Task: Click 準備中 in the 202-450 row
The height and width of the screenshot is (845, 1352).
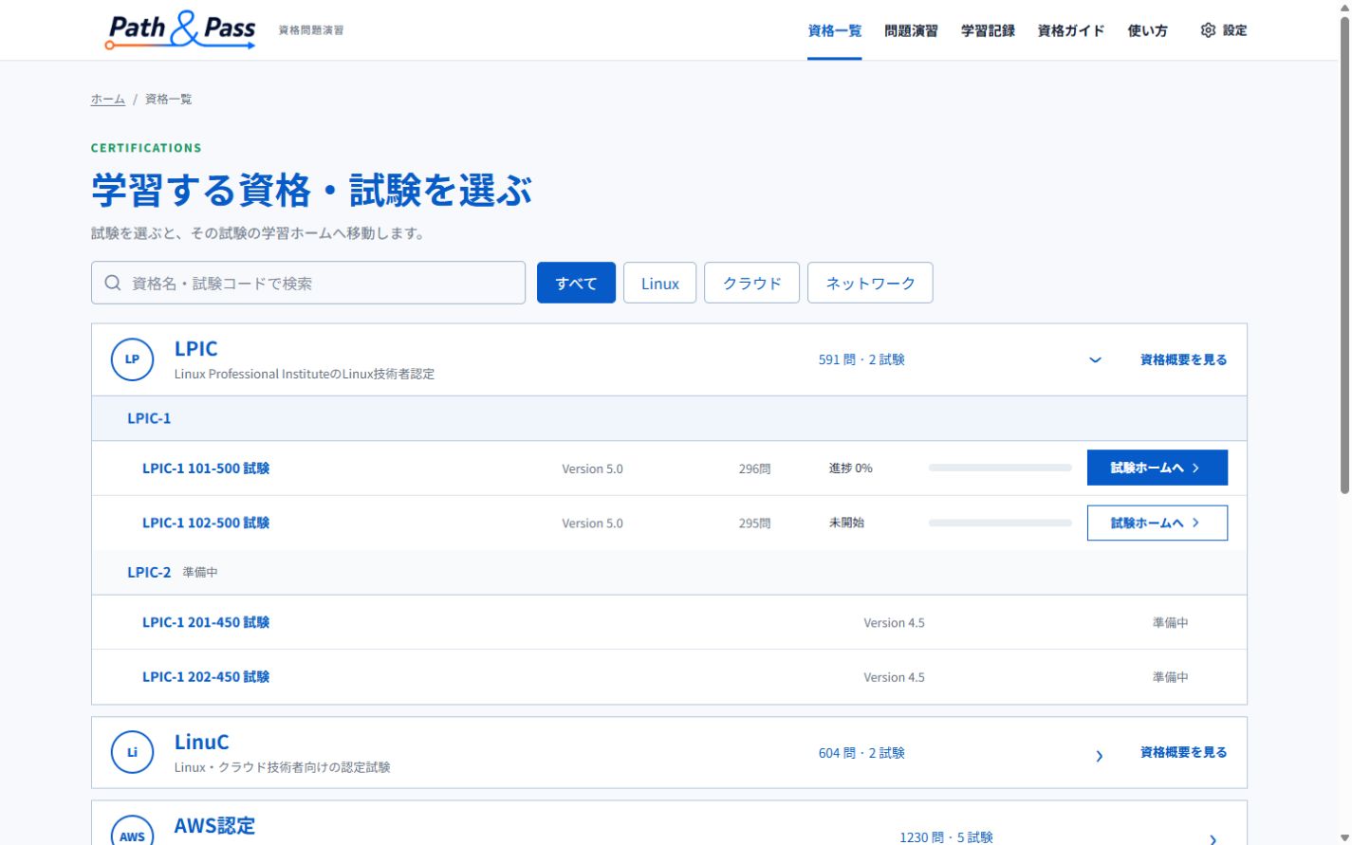Action: pyautogui.click(x=1170, y=677)
